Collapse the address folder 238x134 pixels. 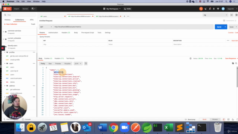pyautogui.click(x=5, y=86)
